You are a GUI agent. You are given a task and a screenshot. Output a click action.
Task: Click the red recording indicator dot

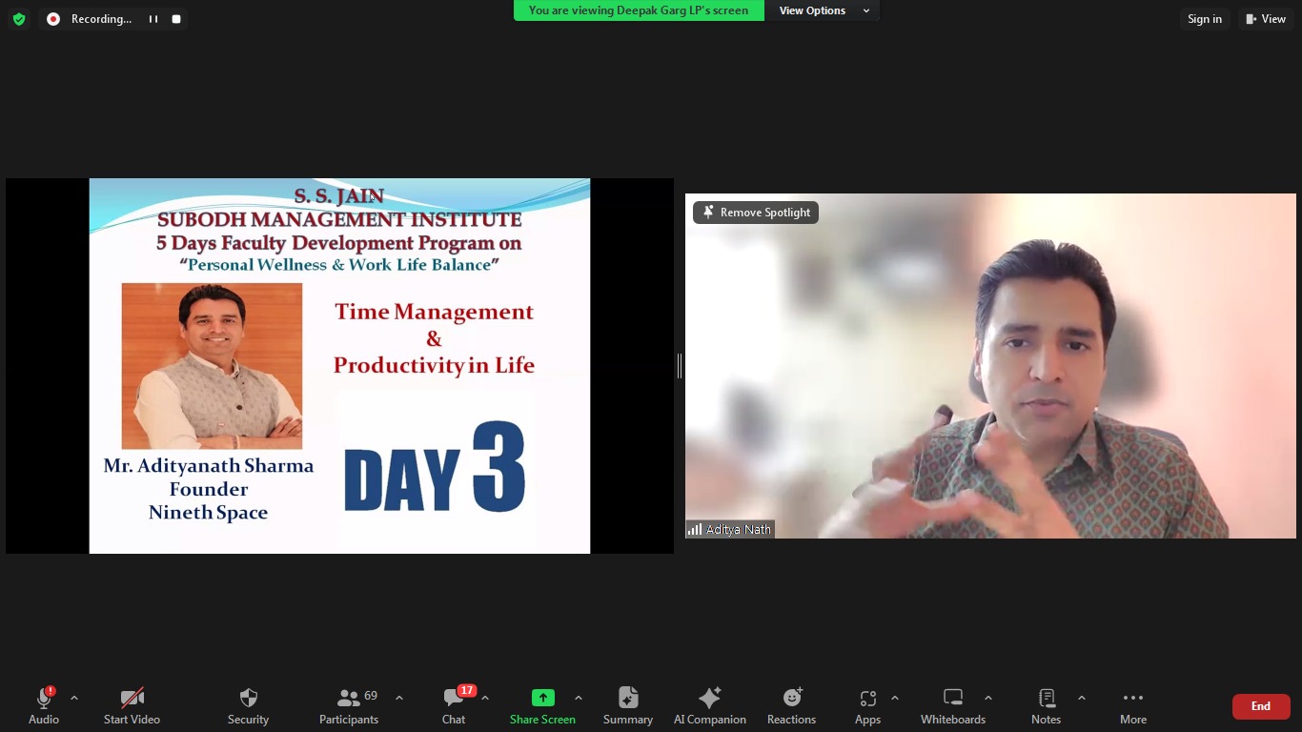point(53,19)
